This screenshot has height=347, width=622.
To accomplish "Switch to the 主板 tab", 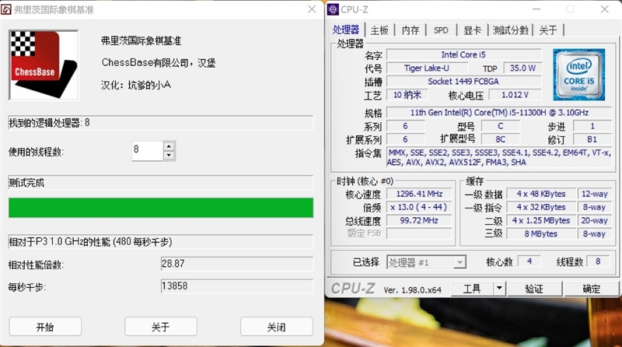I will 379,30.
